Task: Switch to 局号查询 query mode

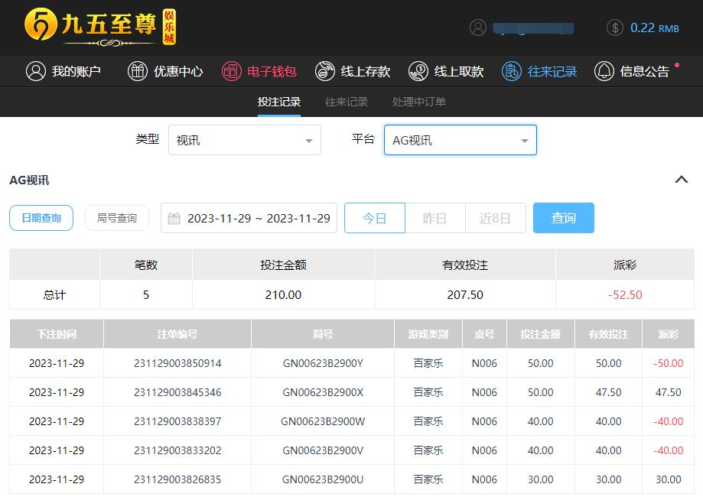Action: coord(117,218)
